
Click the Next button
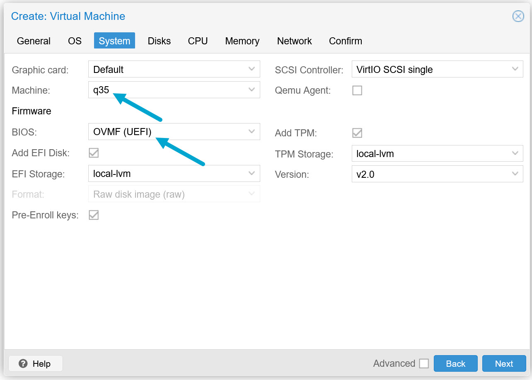(504, 363)
